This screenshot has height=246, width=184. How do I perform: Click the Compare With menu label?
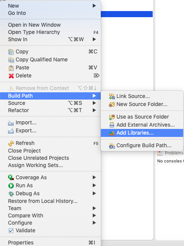[x=26, y=215]
